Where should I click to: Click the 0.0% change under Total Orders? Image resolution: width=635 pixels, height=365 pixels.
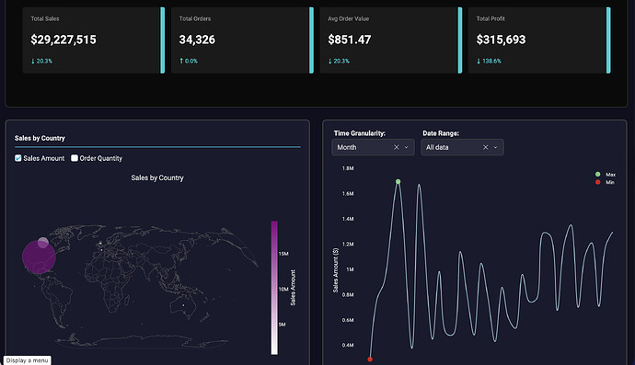(189, 61)
